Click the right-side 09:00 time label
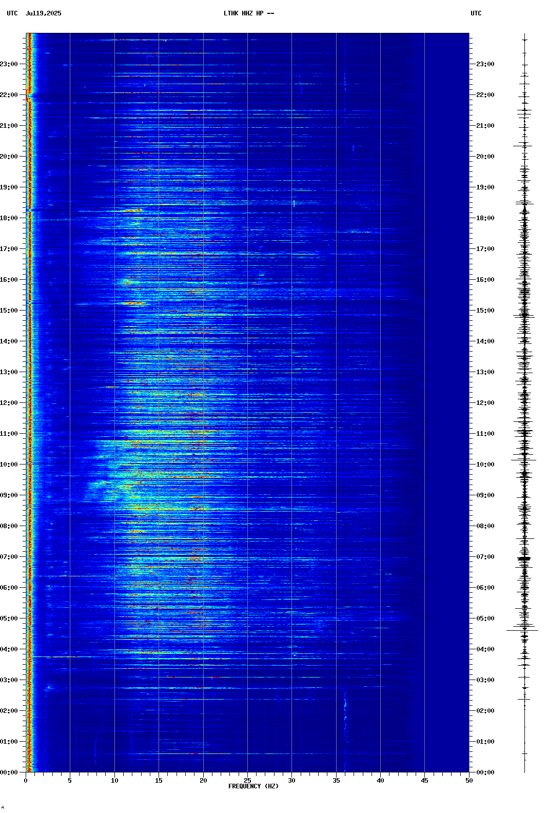The image size is (547, 813). [485, 495]
